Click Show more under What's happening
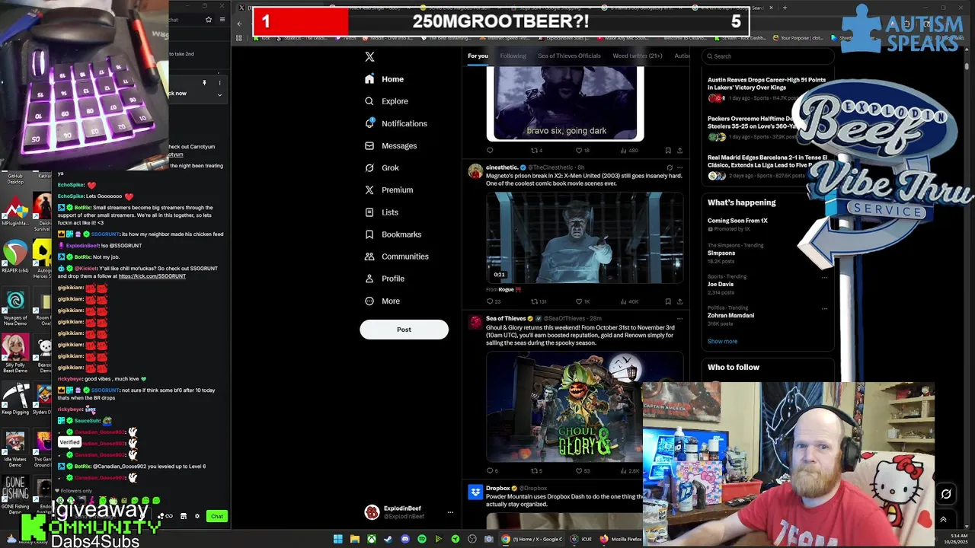This screenshot has height=548, width=975. click(x=722, y=341)
